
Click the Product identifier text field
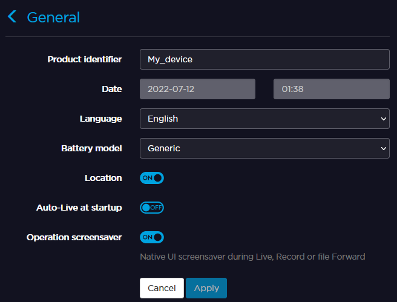coord(264,59)
